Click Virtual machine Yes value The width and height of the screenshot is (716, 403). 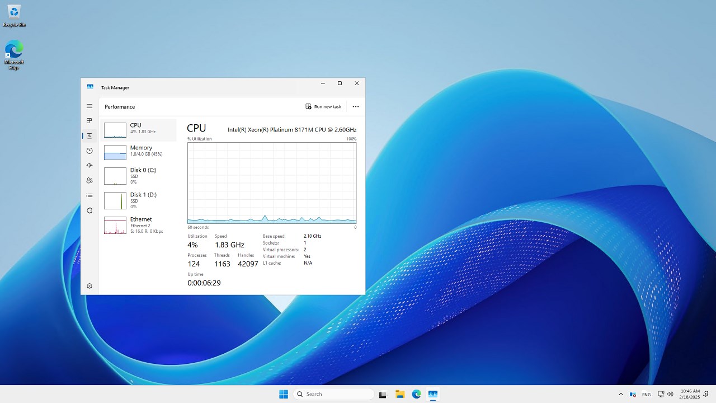point(307,256)
